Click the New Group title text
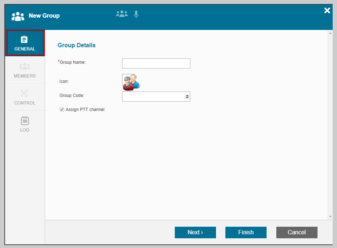Viewport: 337px width, 248px height. click(x=44, y=15)
